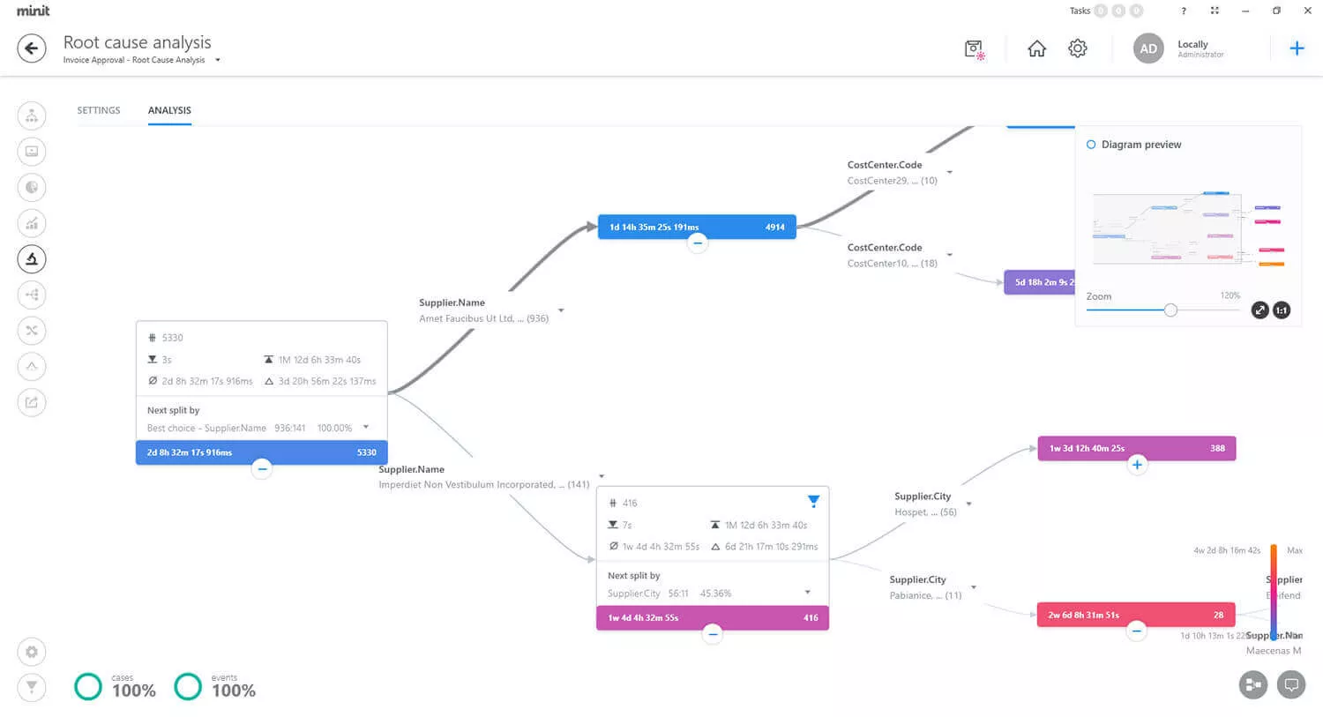Viewport: 1323px width, 717px height.
Task: Open the process map view in sidebar
Action: (x=32, y=116)
